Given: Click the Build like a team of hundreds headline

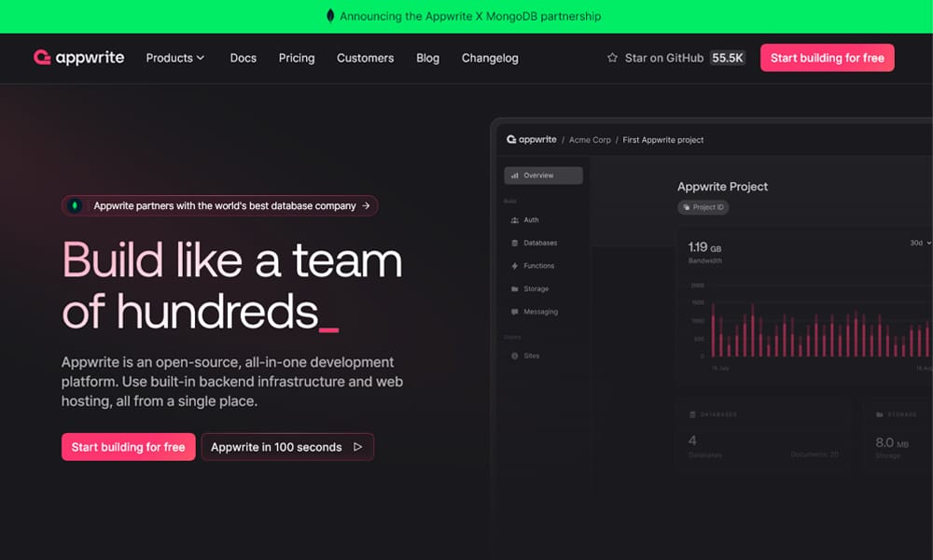Looking at the screenshot, I should pos(232,286).
